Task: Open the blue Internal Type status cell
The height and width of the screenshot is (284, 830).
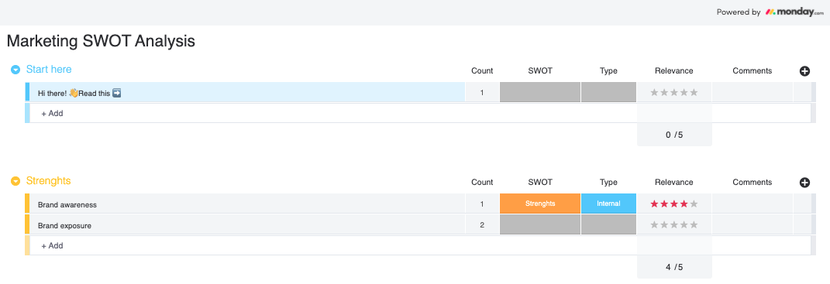Action: pos(608,204)
